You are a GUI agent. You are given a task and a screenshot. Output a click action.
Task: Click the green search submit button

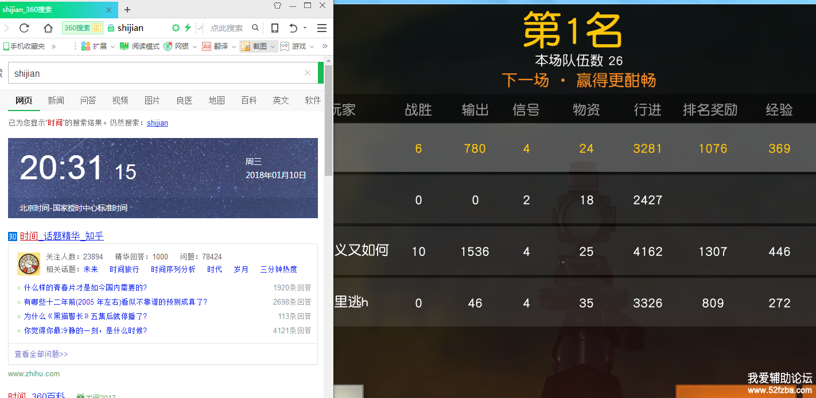pos(321,73)
